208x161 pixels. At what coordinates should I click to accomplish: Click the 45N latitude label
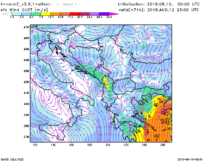[x=26, y=49]
